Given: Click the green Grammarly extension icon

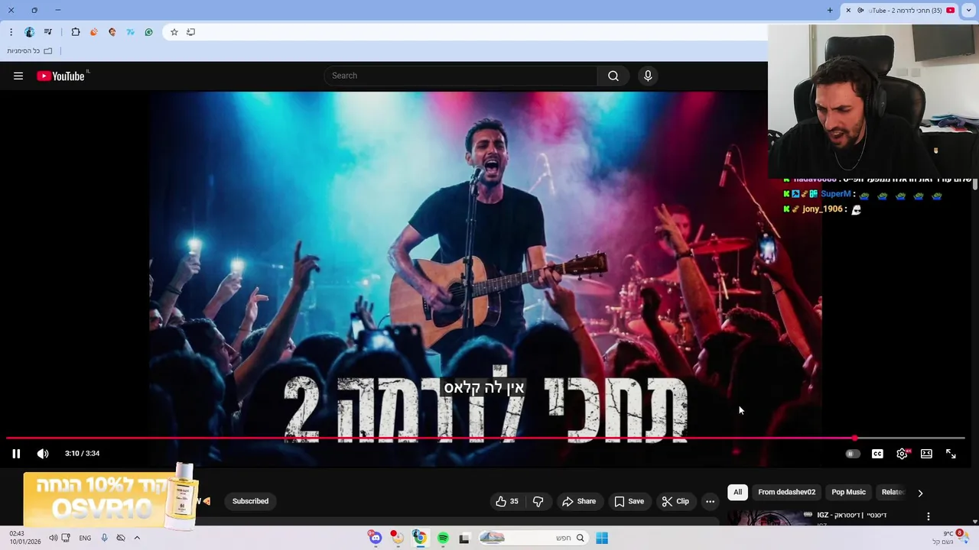Looking at the screenshot, I should coord(148,32).
